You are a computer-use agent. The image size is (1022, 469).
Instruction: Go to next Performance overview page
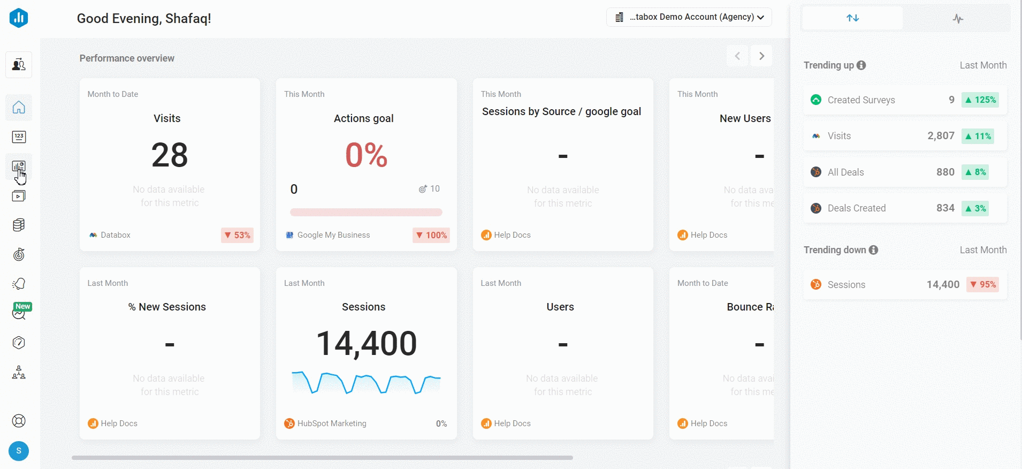tap(761, 56)
